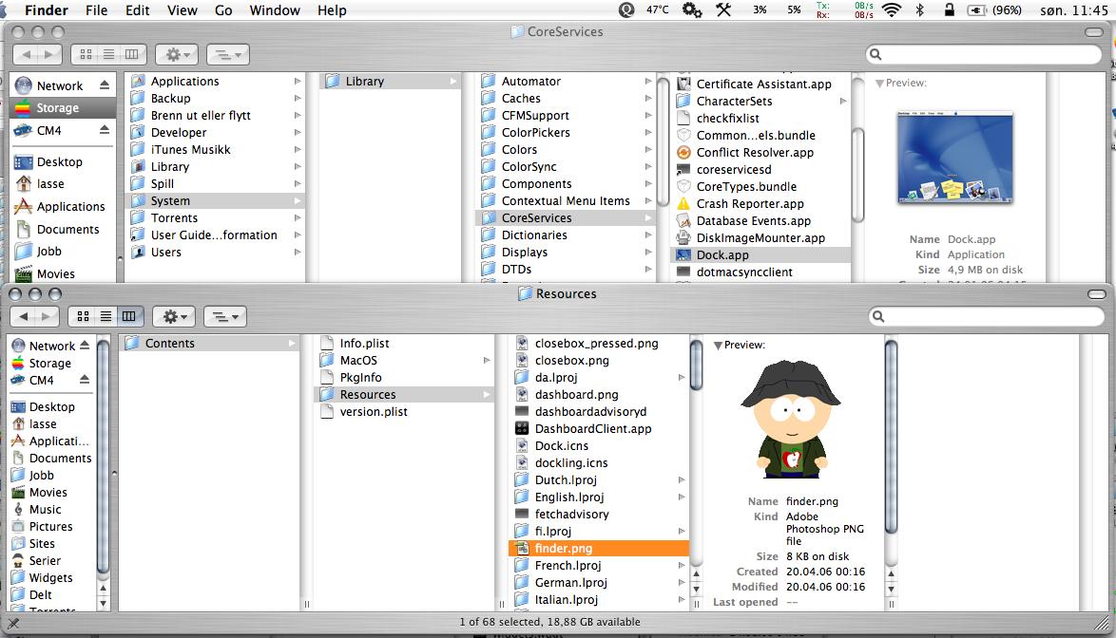Select Storage in the CoreServices sidebar
Image resolution: width=1116 pixels, height=638 pixels.
(63, 108)
